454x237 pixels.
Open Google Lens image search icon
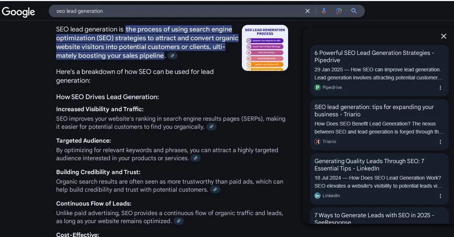(x=339, y=11)
